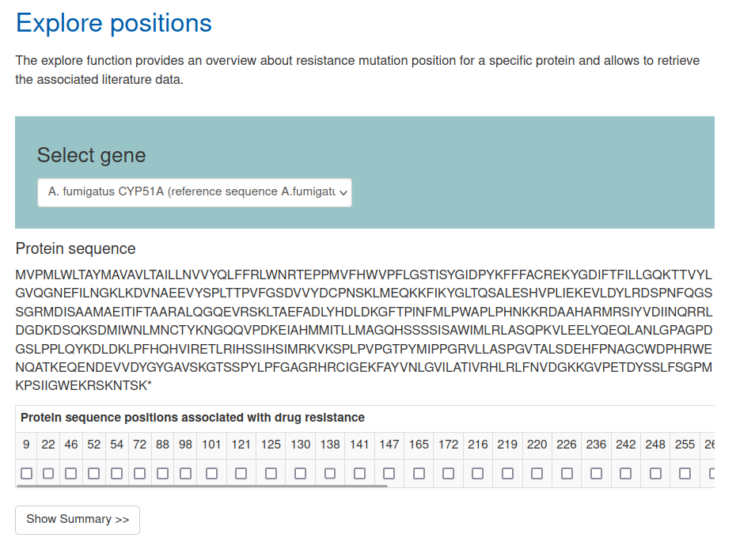Enable position 236 checkbox
This screenshot has width=736, height=549.
597,474
